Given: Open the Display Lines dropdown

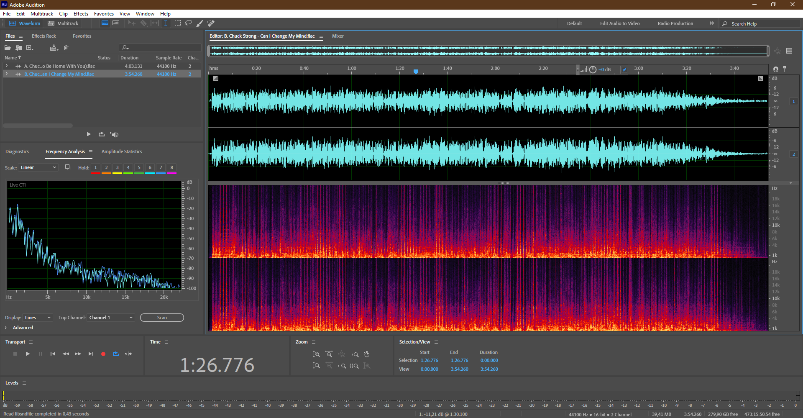Looking at the screenshot, I should 38,318.
